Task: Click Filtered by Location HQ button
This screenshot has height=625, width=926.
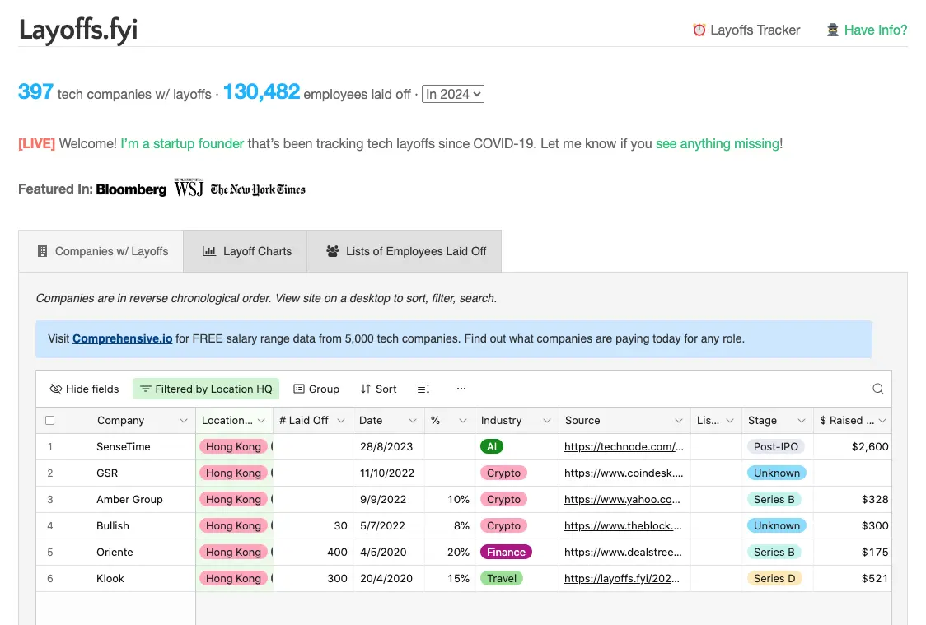Action: [x=205, y=389]
